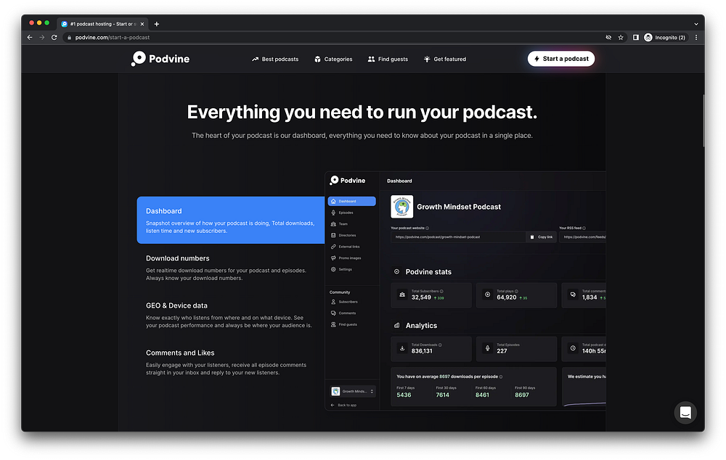Click the Total plays stat card

click(516, 295)
